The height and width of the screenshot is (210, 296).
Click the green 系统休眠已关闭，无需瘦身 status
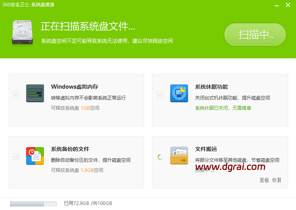(x=223, y=108)
